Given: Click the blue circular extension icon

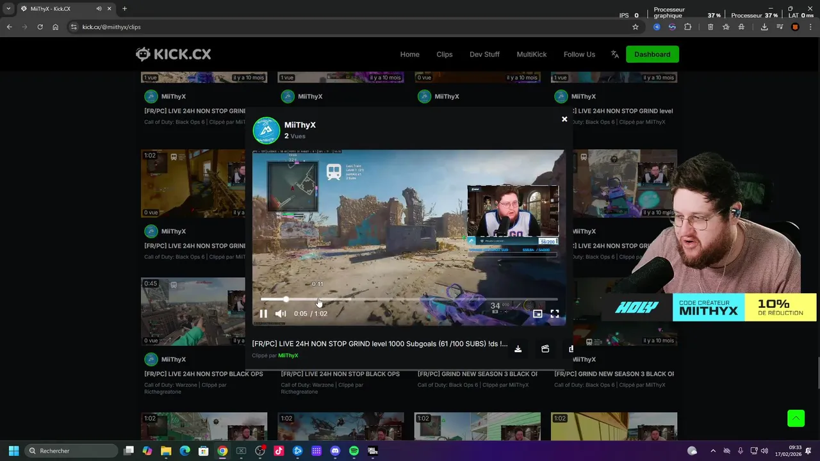Looking at the screenshot, I should point(657,27).
